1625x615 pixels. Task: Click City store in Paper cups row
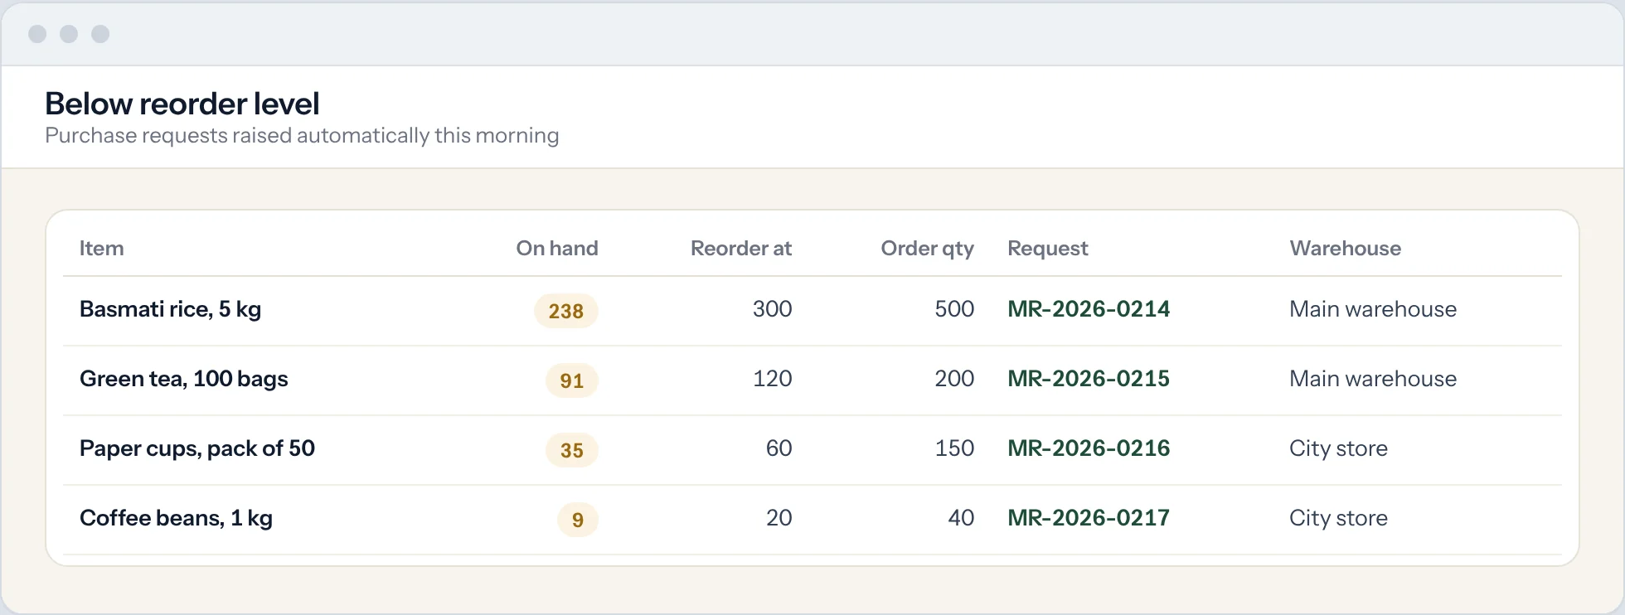(x=1338, y=448)
